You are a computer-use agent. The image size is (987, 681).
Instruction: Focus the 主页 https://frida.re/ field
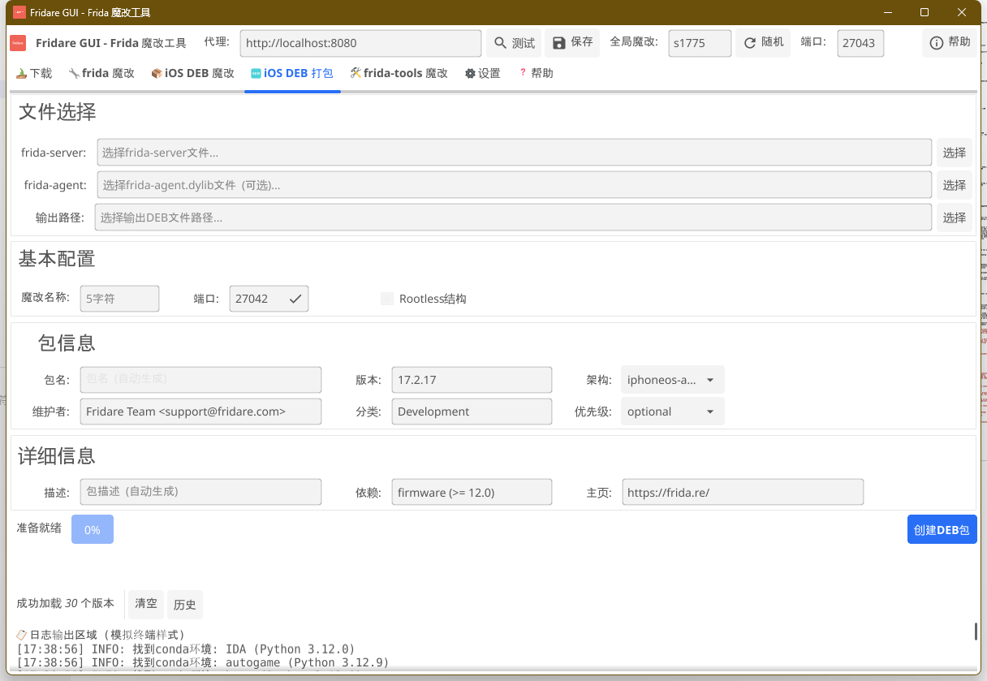click(743, 492)
